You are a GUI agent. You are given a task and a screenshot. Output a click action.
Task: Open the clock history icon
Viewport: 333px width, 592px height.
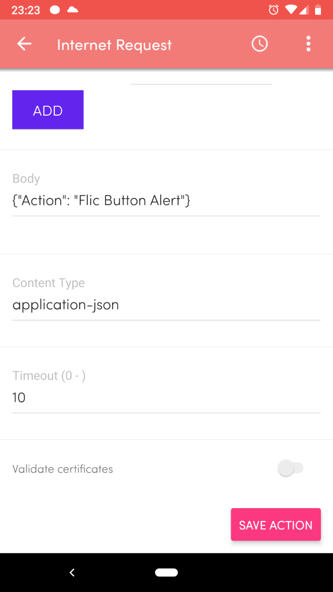260,44
